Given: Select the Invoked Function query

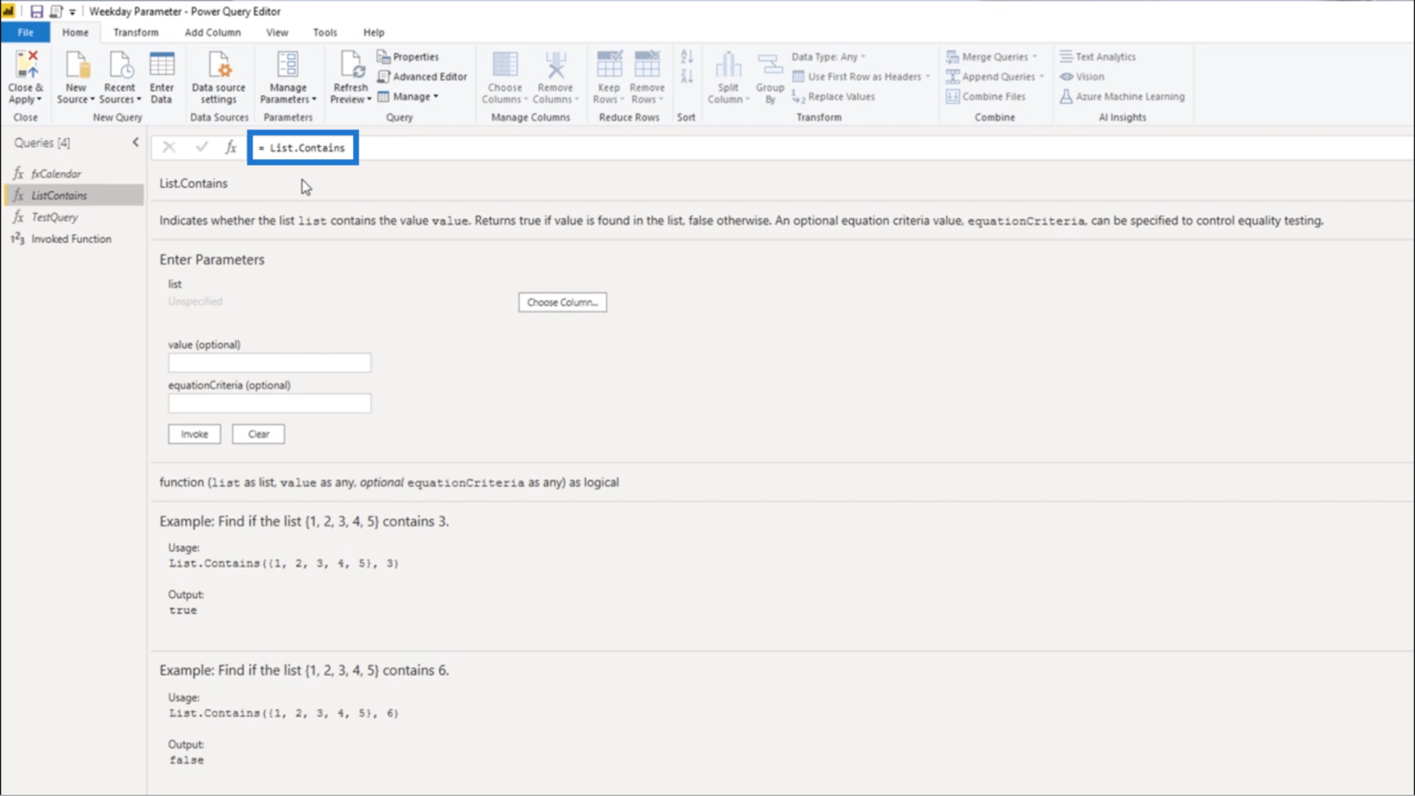Looking at the screenshot, I should 74,239.
